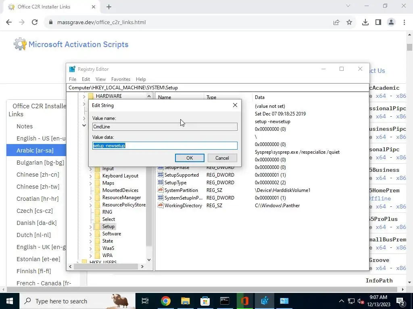Open Microsoft Store from the taskbar

click(x=205, y=301)
